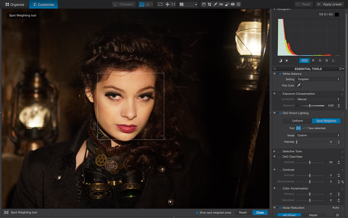Toggle the Noise Reduction switch
The width and height of the screenshot is (348, 218).
(x=279, y=208)
